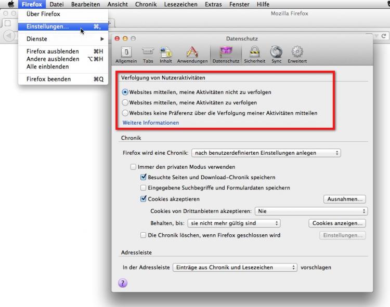Open the Inhalt preferences pane

(x=166, y=54)
